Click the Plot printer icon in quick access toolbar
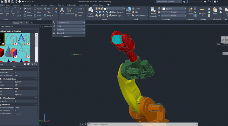228x126 pixels. click(x=19, y=2)
